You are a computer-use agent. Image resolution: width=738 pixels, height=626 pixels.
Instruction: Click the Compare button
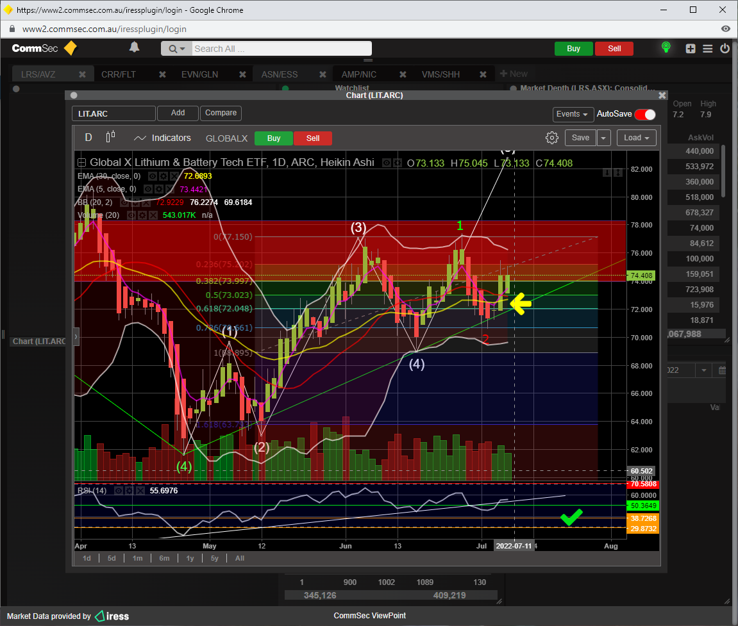coord(221,113)
